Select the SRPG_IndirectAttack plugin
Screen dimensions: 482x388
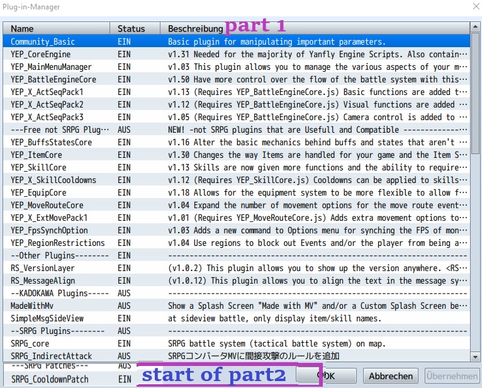click(x=237, y=356)
